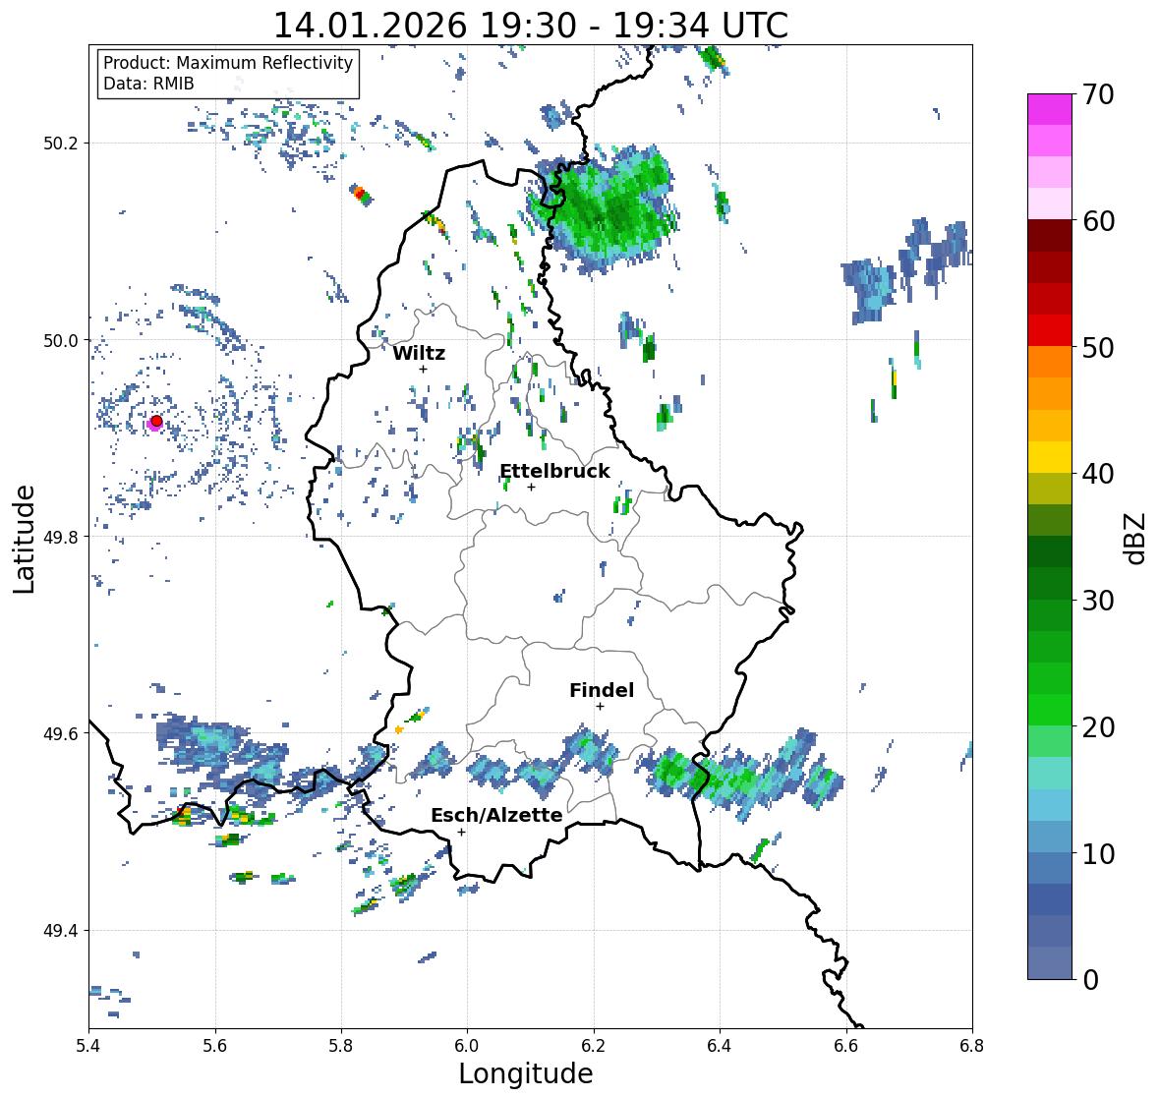Image resolution: width=1159 pixels, height=1098 pixels.
Task: Click latitude tick label 49.8
Action: pos(61,537)
